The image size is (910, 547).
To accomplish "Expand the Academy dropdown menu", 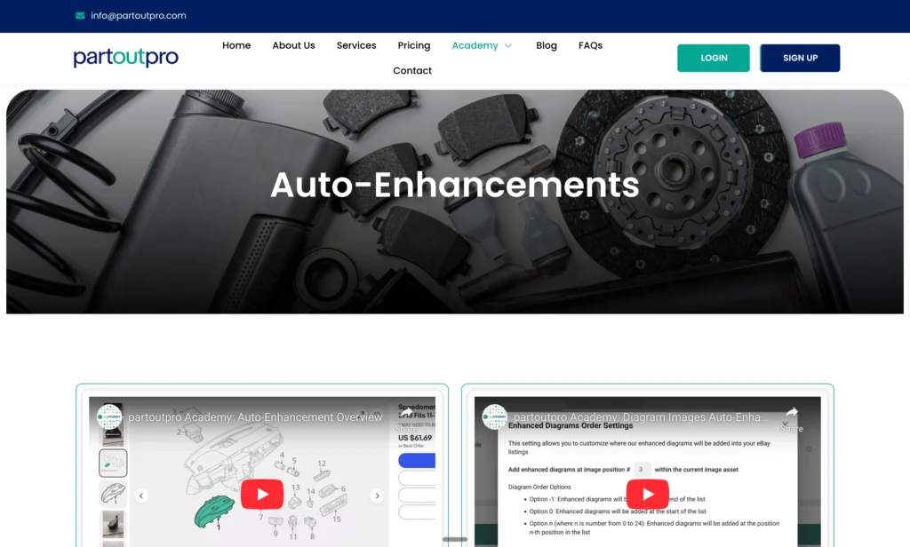I will (482, 45).
